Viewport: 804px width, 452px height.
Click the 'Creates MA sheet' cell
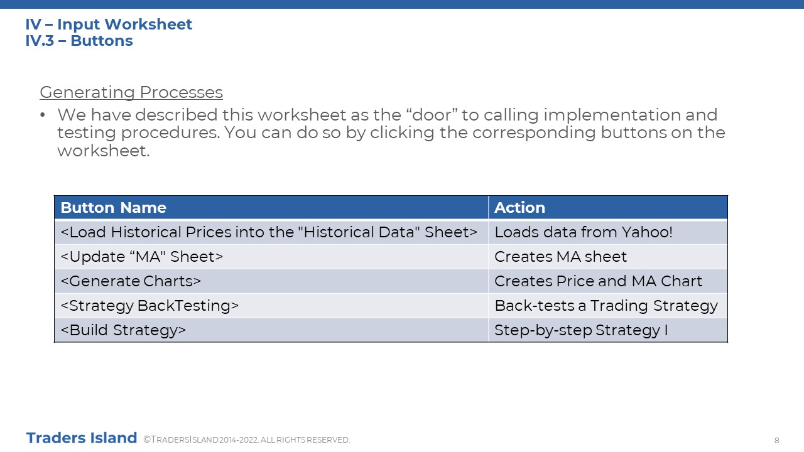pyautogui.click(x=608, y=257)
